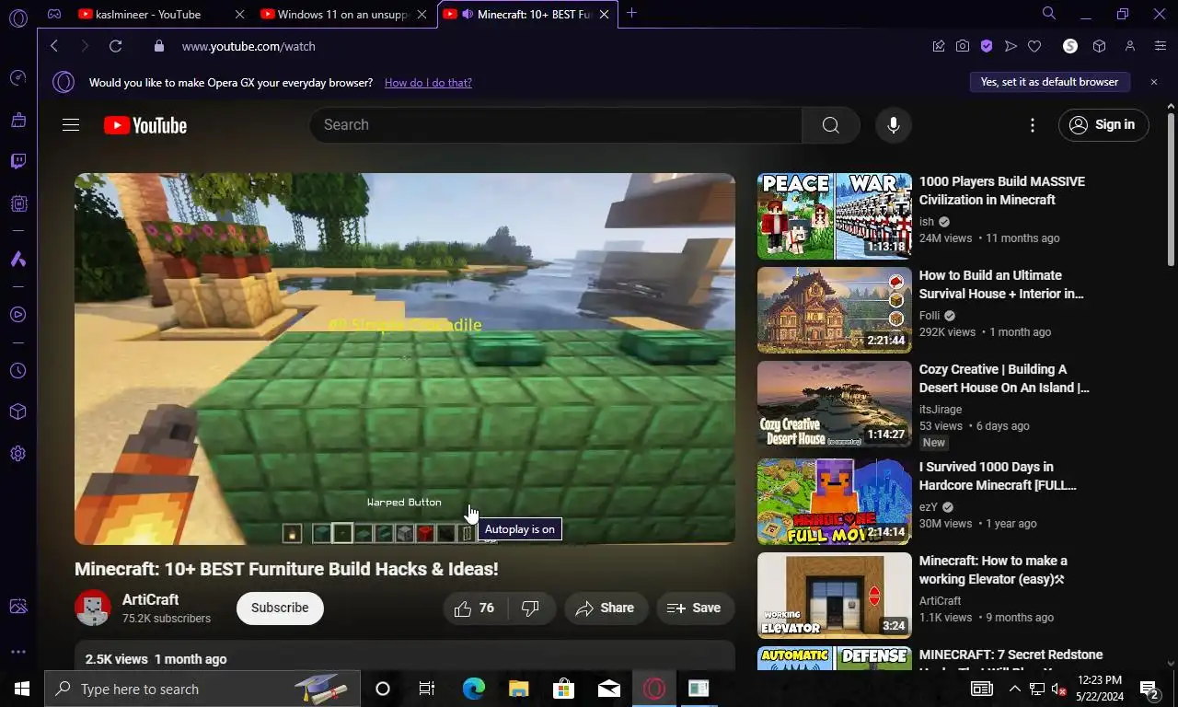Open the browser profile person icon
Image resolution: width=1178 pixels, height=707 pixels.
pos(1130,46)
